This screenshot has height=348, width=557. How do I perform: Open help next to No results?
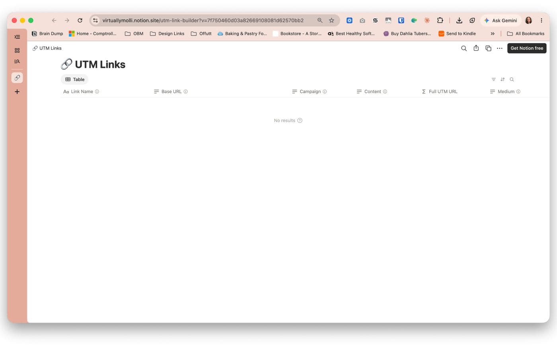tap(300, 121)
